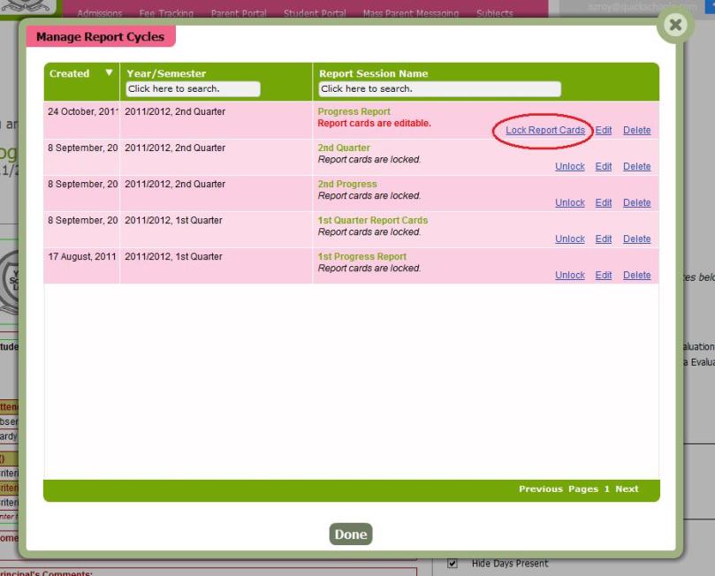Toggle the Created column sort arrow
Viewport: 715px width, 576px height.
tap(109, 72)
